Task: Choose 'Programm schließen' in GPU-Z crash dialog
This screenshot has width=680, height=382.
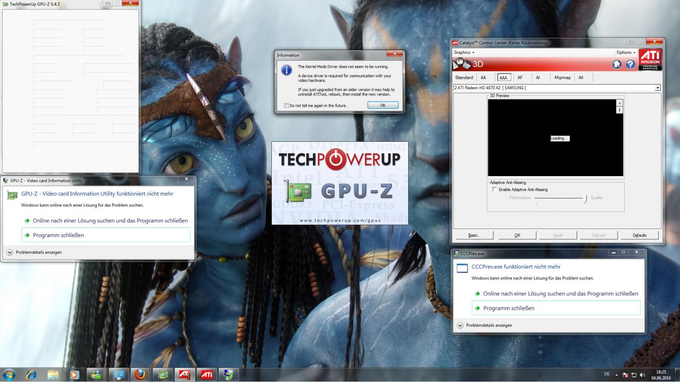Action: (106, 235)
